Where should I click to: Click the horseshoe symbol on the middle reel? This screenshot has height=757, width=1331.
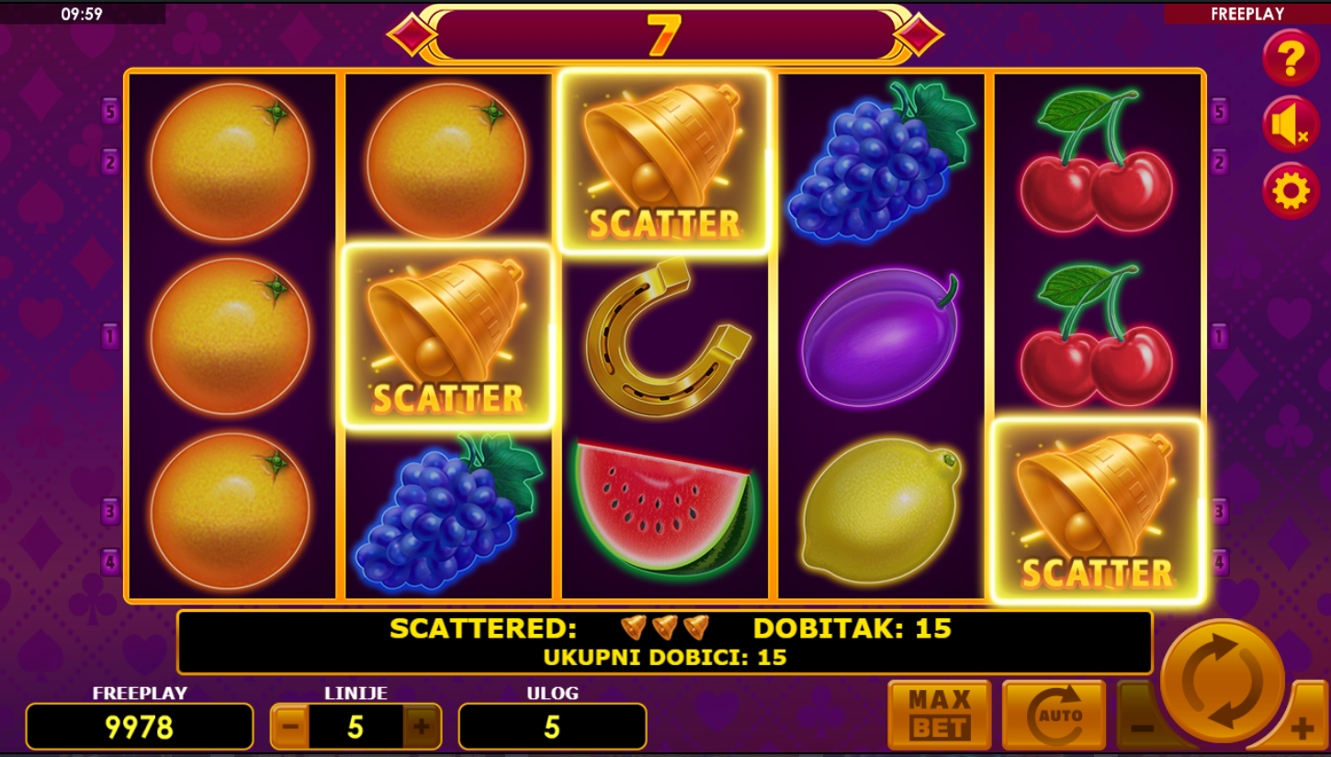pyautogui.click(x=665, y=336)
